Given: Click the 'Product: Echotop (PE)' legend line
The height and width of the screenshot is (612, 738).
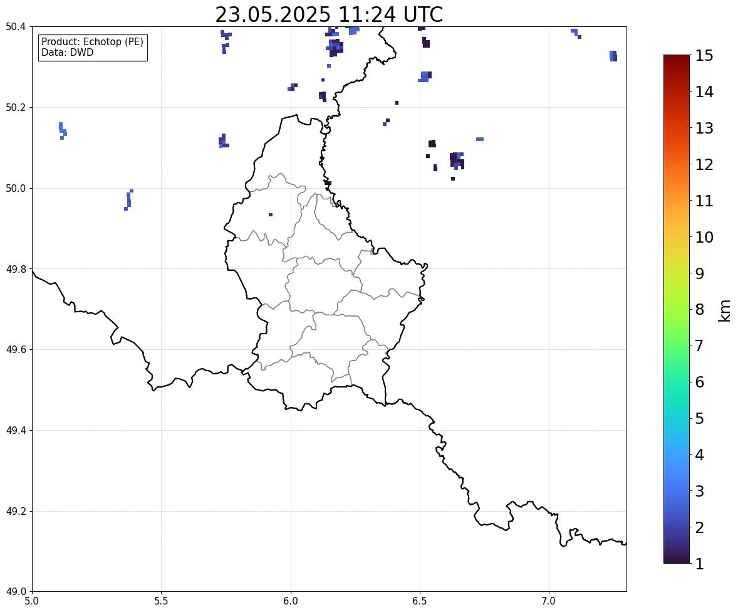Looking at the screenshot, I should click(92, 42).
